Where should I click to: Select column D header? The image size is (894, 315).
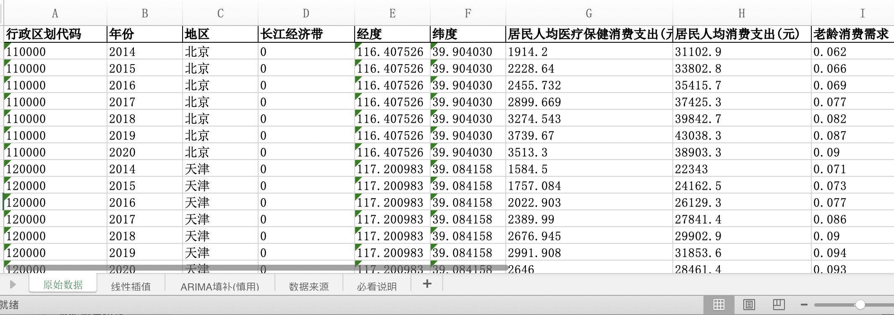point(306,13)
